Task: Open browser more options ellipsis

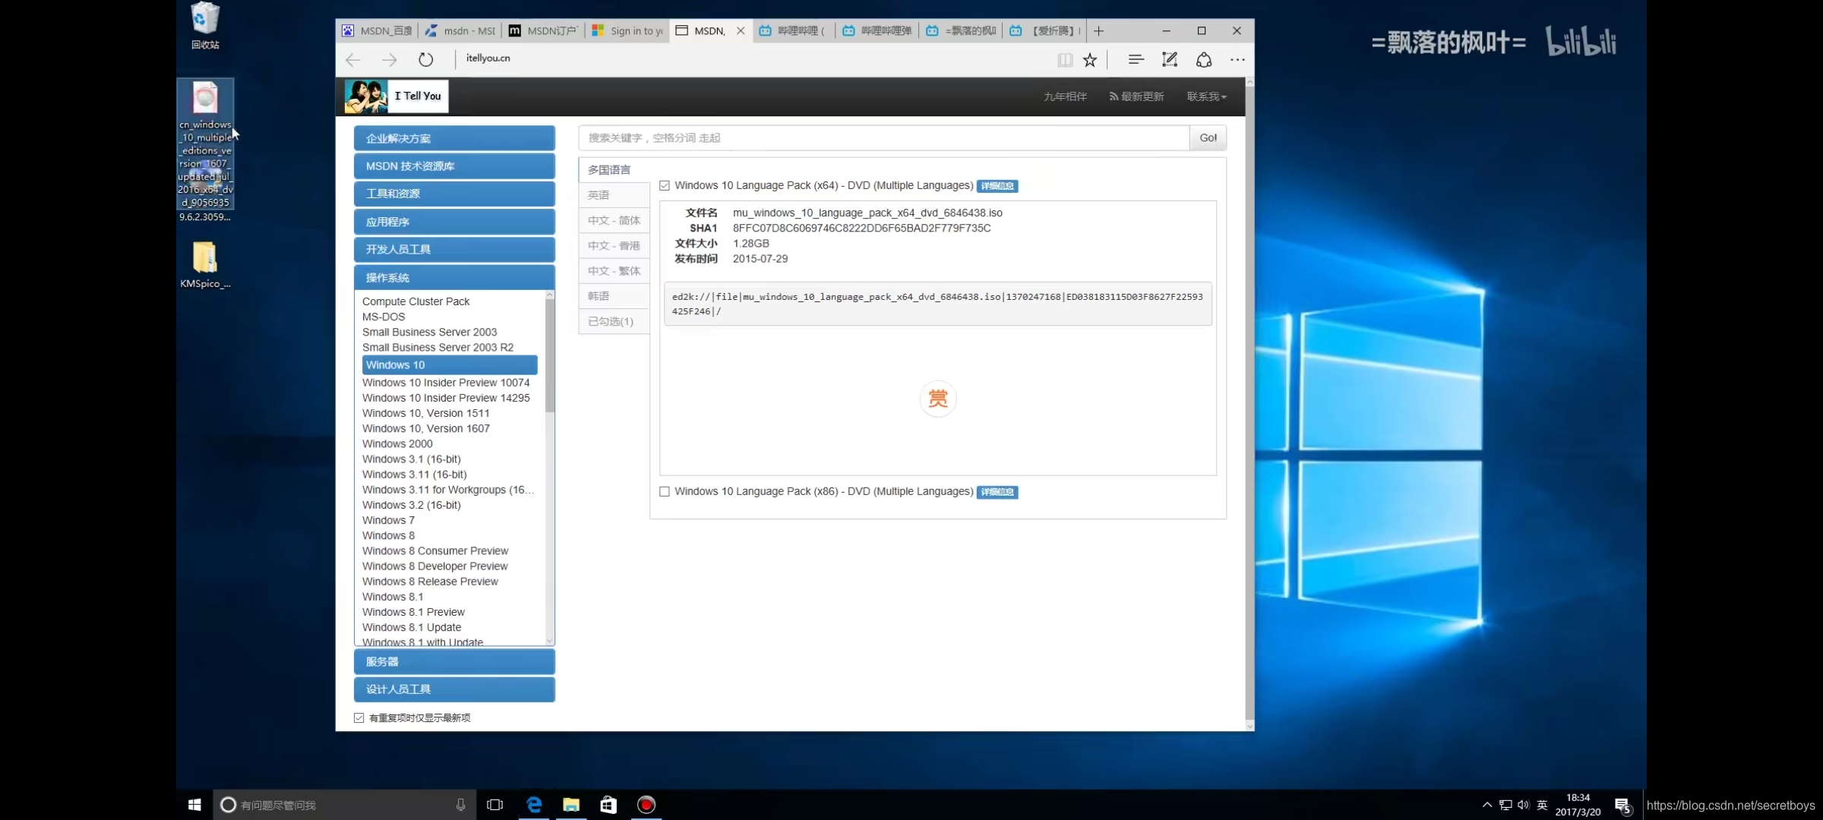Action: 1237,59
